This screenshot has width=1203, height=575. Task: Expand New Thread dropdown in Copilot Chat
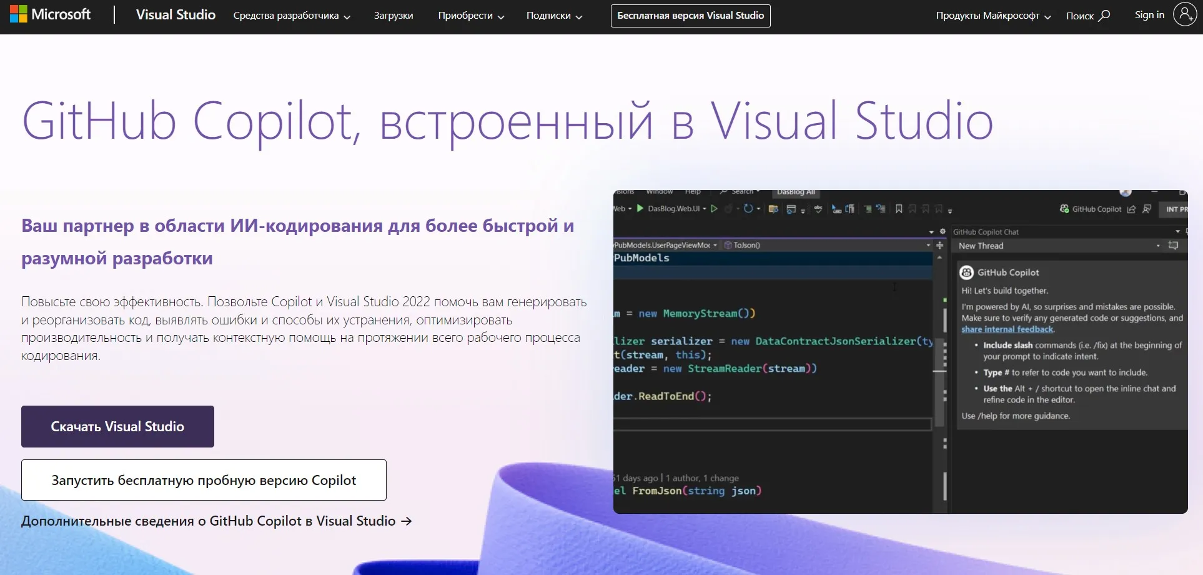[x=1158, y=246]
